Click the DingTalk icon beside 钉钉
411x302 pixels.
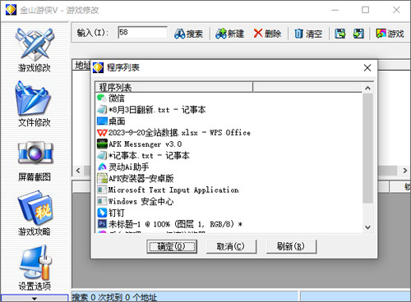point(102,213)
